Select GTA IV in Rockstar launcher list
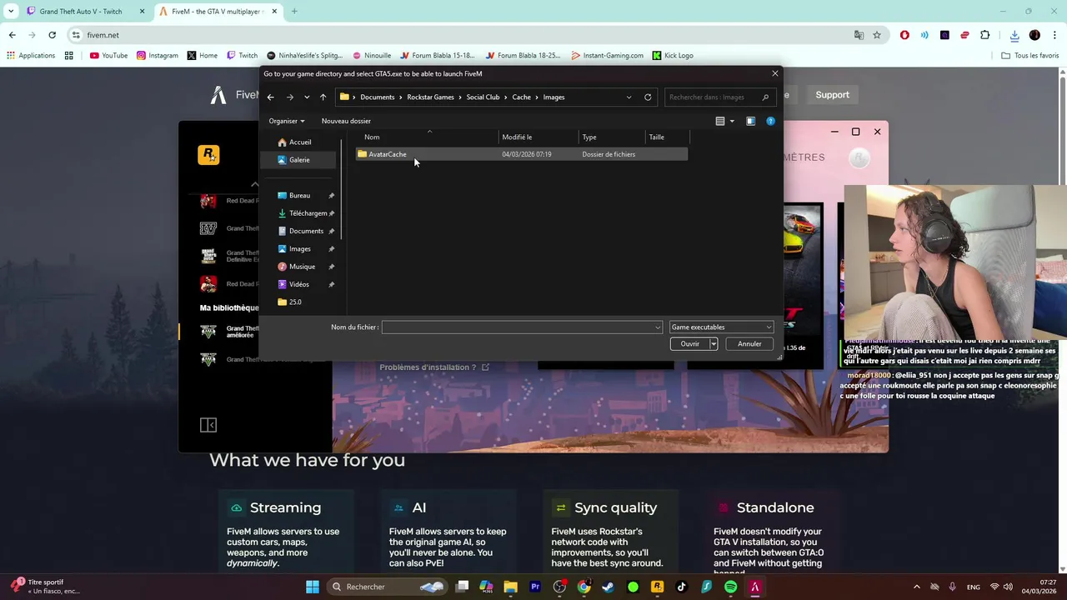 (208, 228)
